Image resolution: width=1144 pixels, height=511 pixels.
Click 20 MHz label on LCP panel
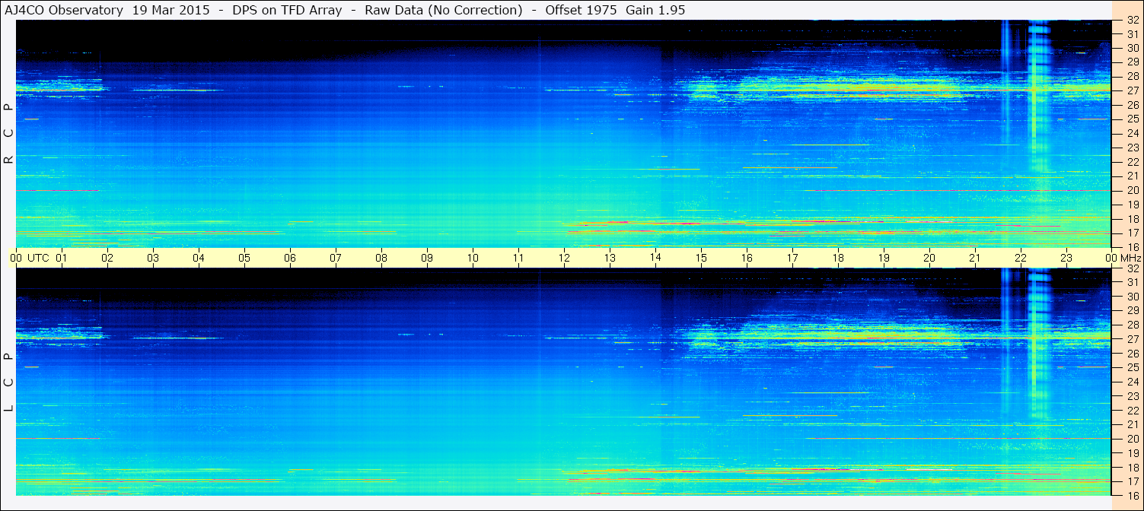tap(1132, 439)
